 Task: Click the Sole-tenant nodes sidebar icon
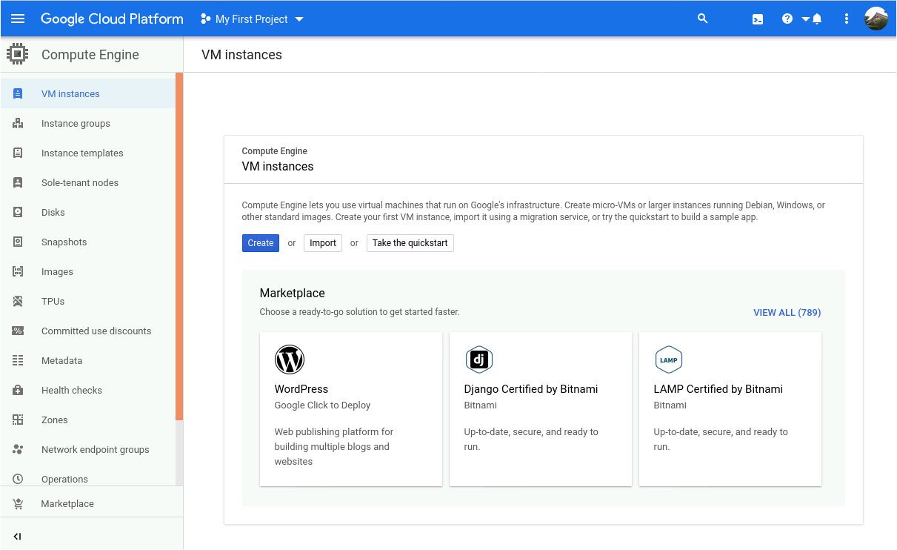click(x=18, y=182)
